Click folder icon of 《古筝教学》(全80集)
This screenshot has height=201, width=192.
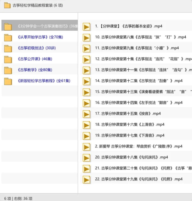(x=8, y=70)
